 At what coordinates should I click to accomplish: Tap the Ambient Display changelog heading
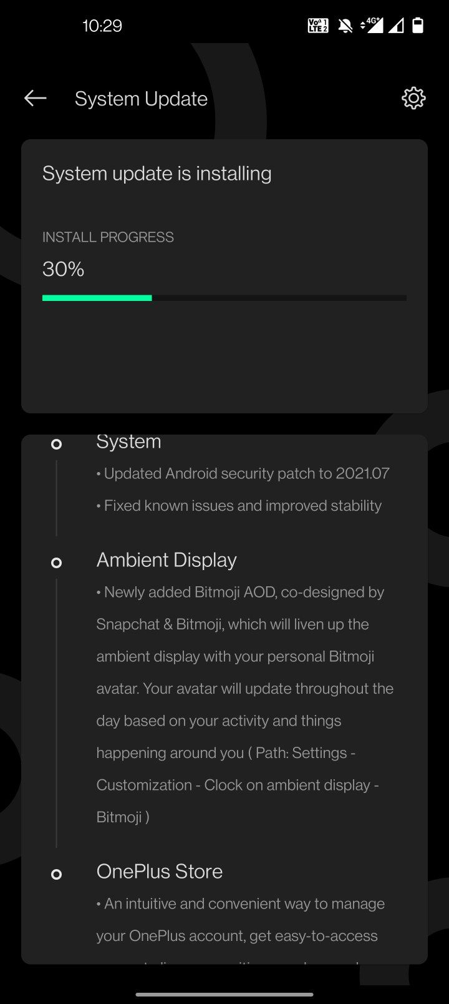(167, 560)
